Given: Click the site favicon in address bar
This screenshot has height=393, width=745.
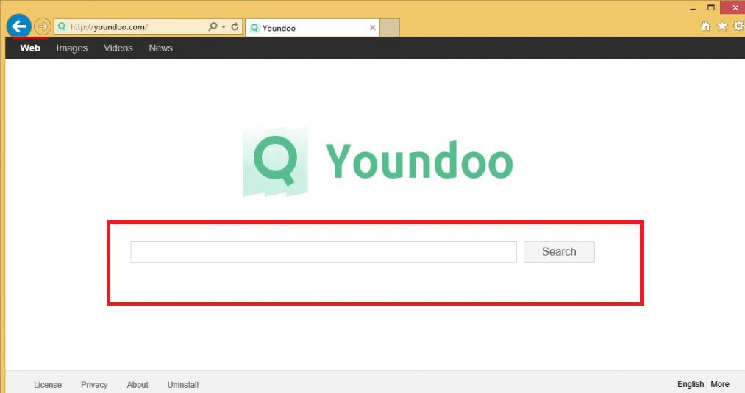Looking at the screenshot, I should coord(62,26).
